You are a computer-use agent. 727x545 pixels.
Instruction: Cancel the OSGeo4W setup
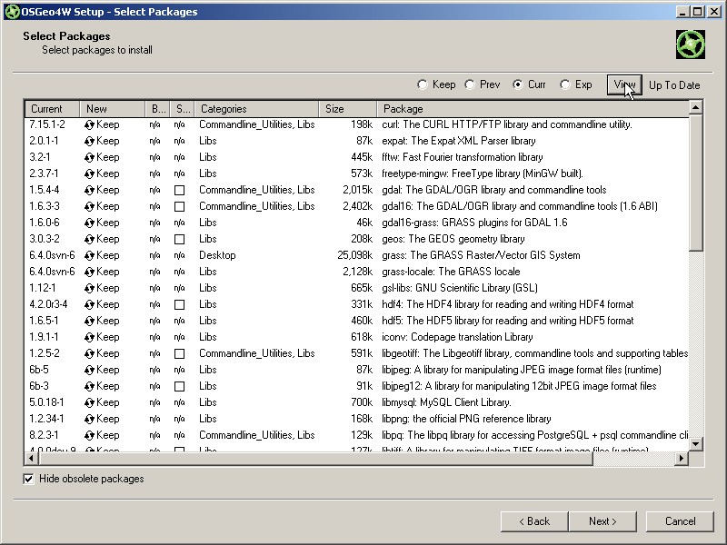pyautogui.click(x=680, y=521)
